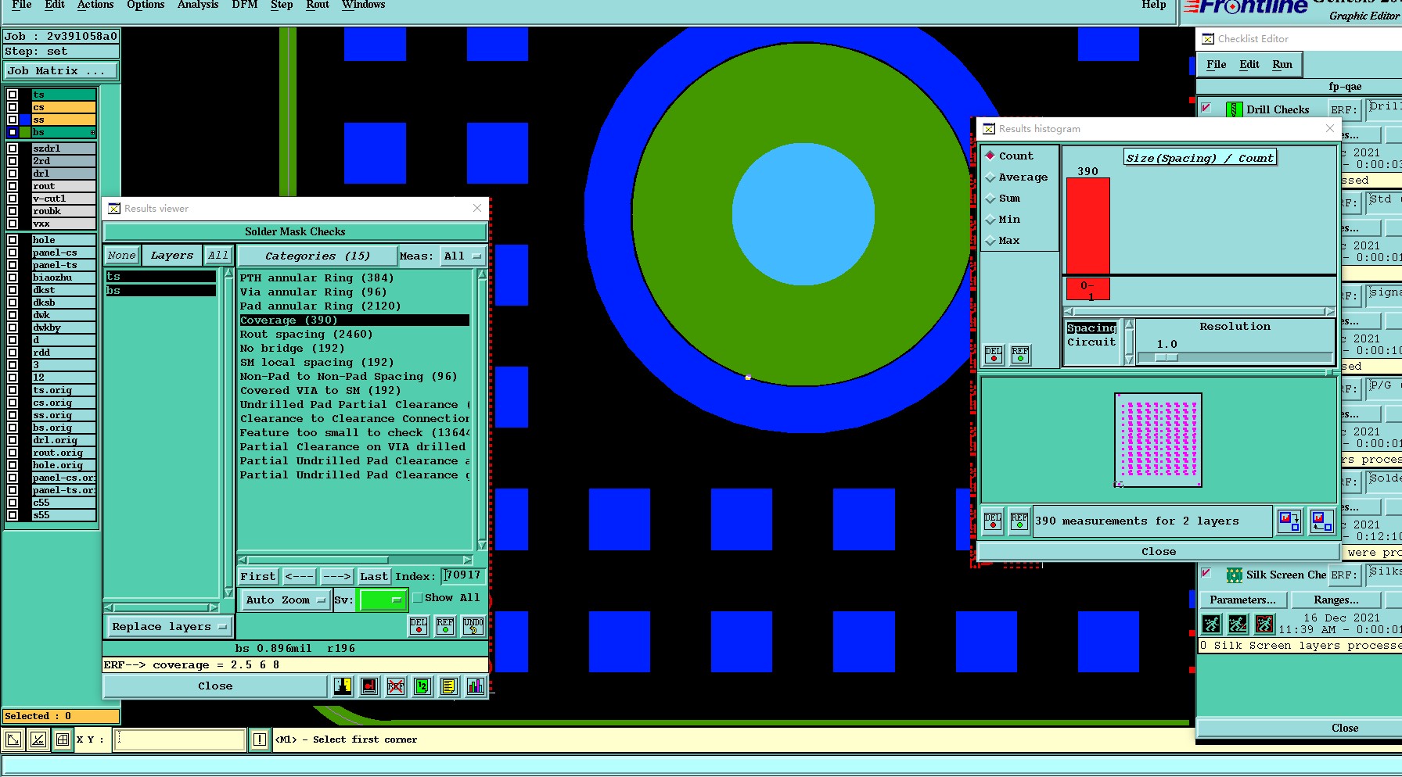This screenshot has width=1402, height=777.
Task: Click red-outlined running-man icon under Silk Screen
Action: coord(1265,624)
